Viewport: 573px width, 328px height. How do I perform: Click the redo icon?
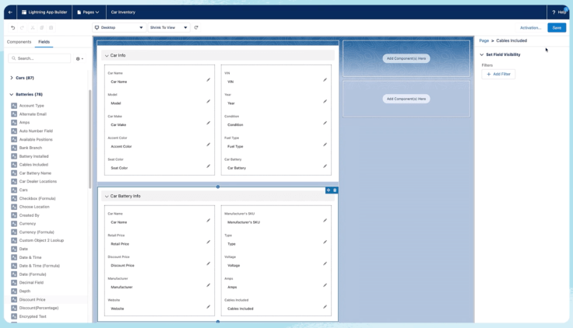pos(23,28)
